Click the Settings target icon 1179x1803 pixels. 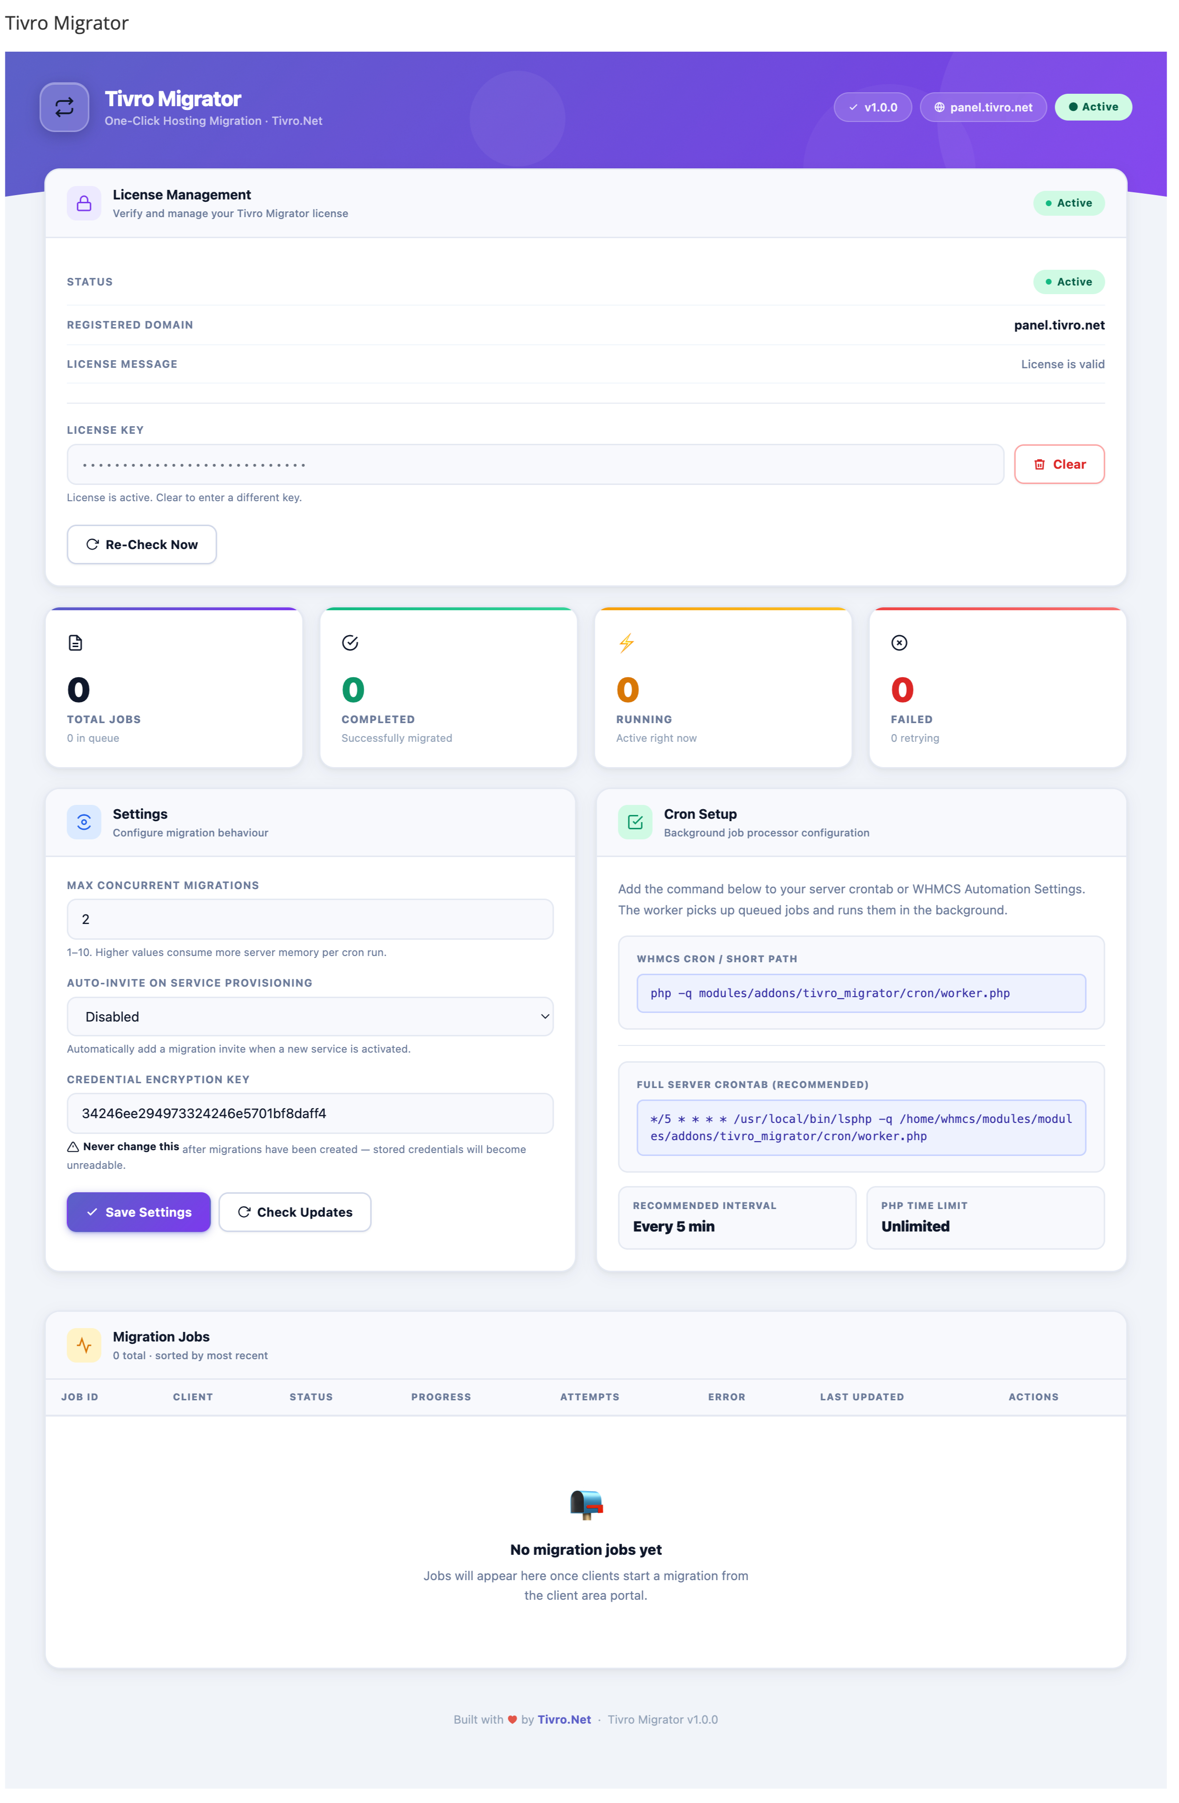(84, 821)
